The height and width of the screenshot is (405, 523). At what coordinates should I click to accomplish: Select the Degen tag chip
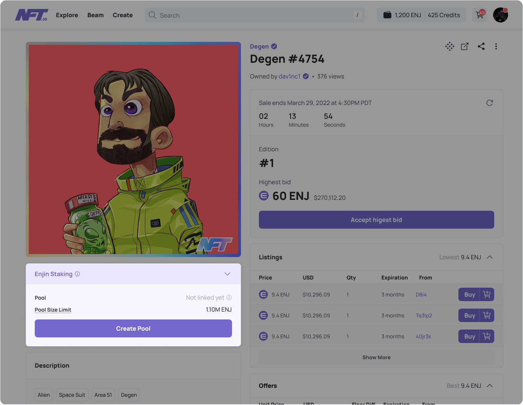(x=129, y=395)
